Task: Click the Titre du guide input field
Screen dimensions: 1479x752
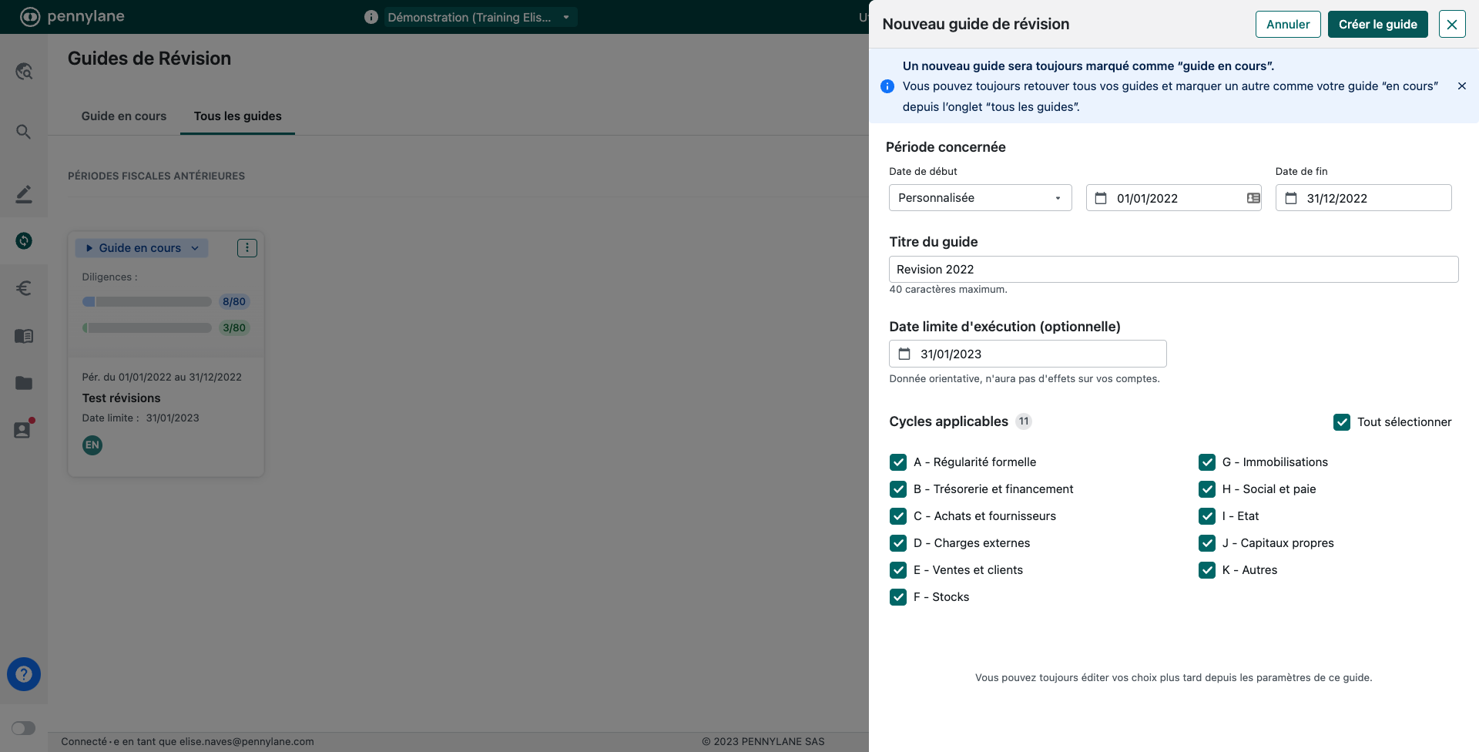Action: [1174, 269]
